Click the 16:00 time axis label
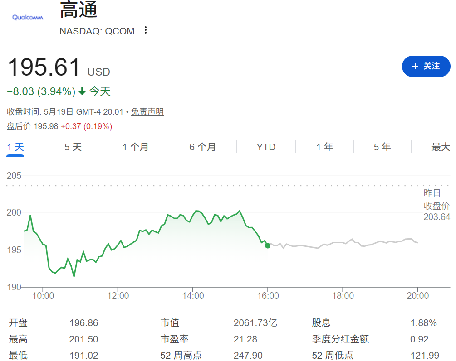 pyautogui.click(x=268, y=296)
